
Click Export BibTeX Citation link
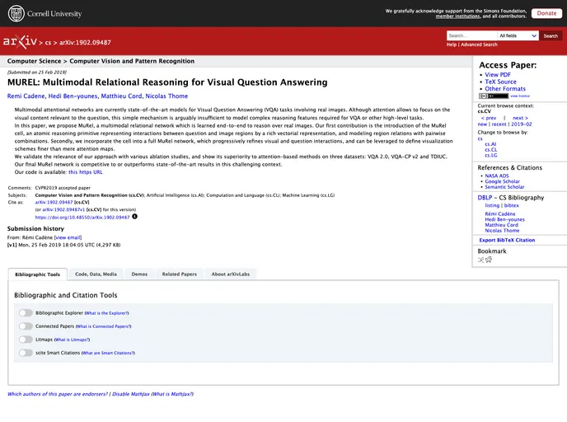click(x=507, y=240)
